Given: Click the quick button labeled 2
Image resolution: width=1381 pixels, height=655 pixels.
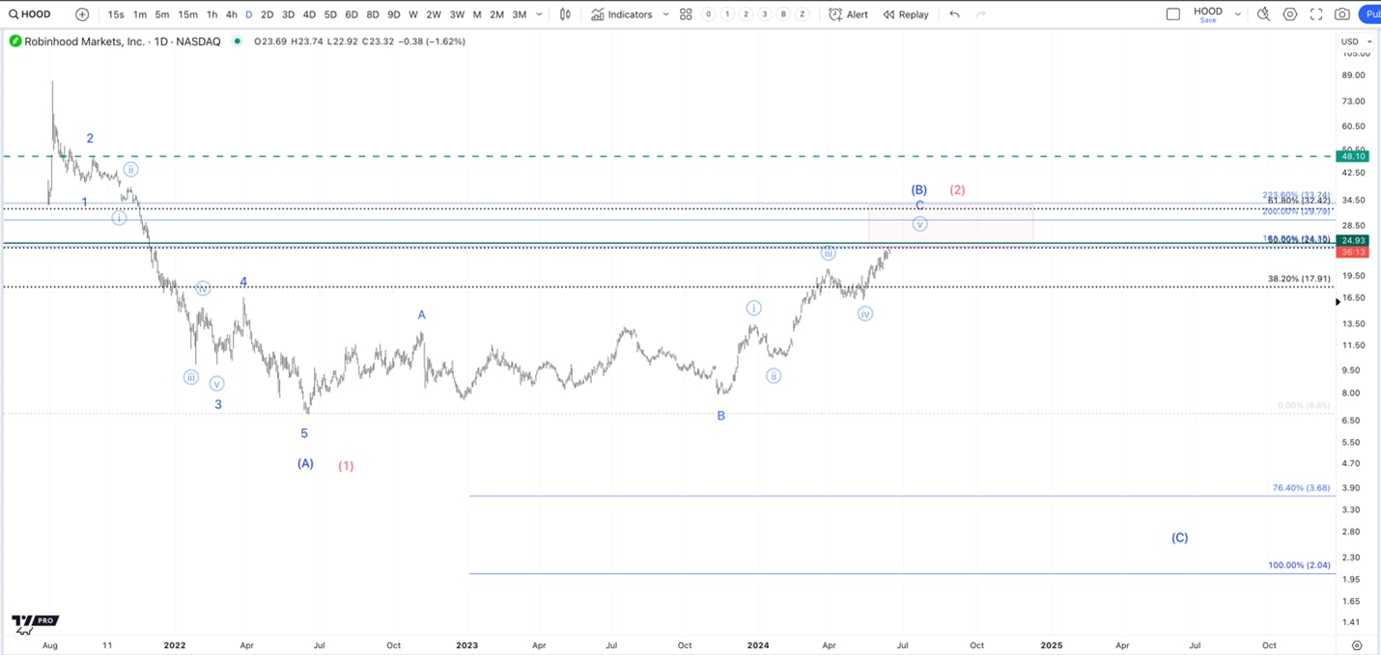Looking at the screenshot, I should 746,14.
